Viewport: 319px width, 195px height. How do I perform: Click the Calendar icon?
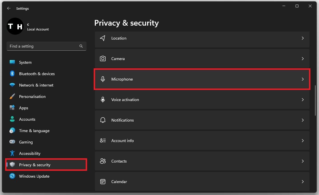(x=103, y=182)
